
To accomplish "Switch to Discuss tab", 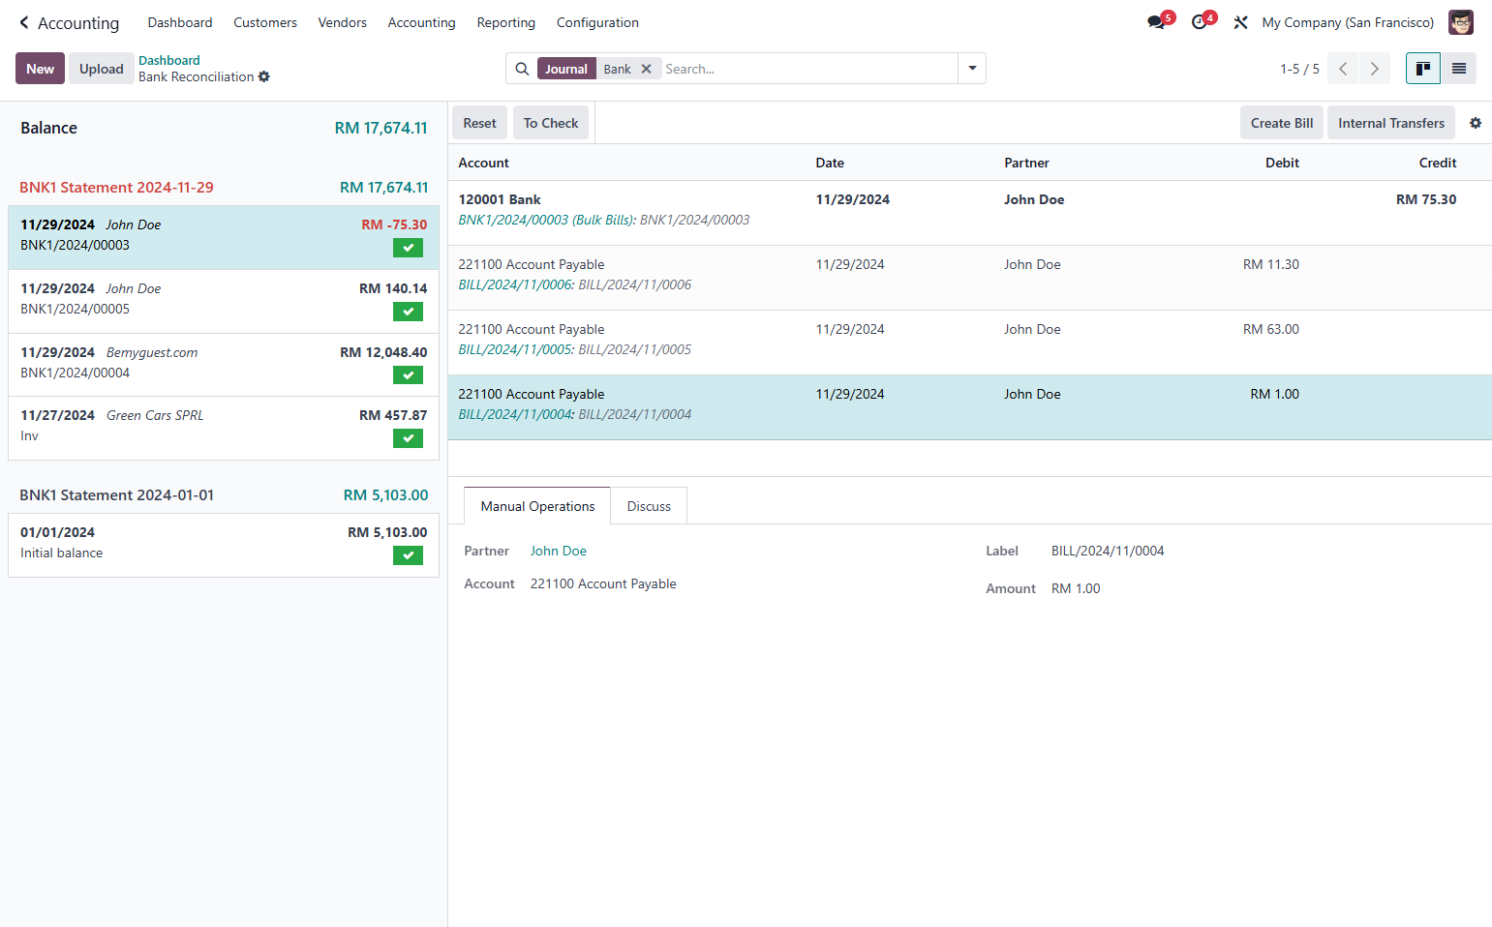I will (649, 506).
